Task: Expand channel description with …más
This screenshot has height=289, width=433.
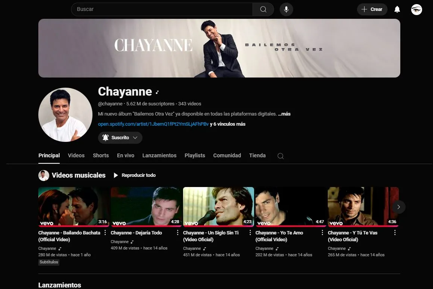Action: pyautogui.click(x=284, y=114)
